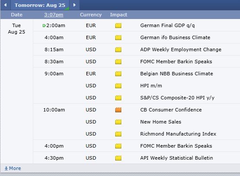Open the 3:07pm time setting link
This screenshot has width=240, height=176.
(x=54, y=15)
